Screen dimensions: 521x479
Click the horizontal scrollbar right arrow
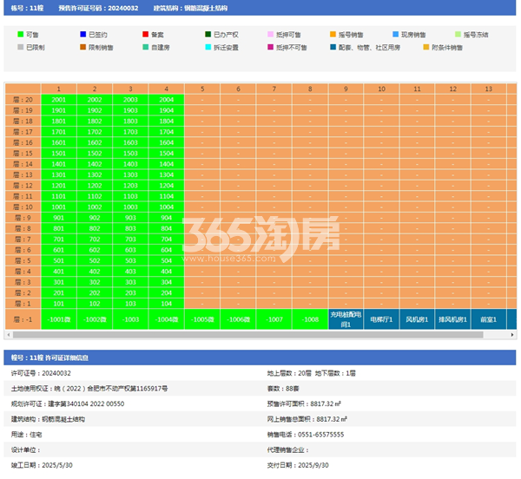(512, 335)
